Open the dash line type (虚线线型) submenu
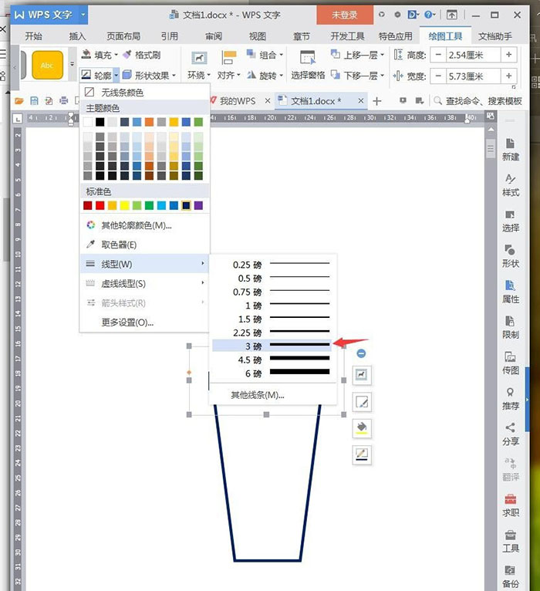The height and width of the screenshot is (591, 540). (123, 284)
